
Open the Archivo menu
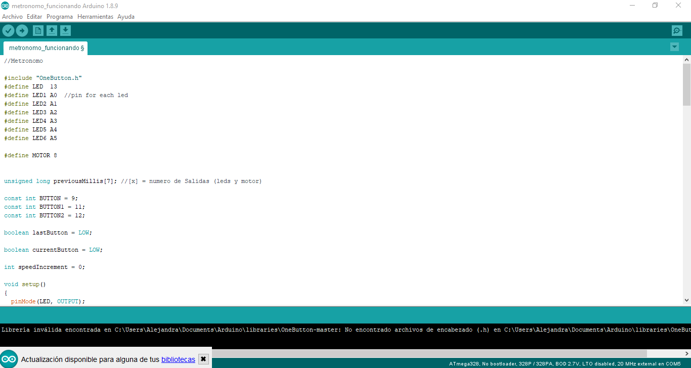pyautogui.click(x=12, y=17)
